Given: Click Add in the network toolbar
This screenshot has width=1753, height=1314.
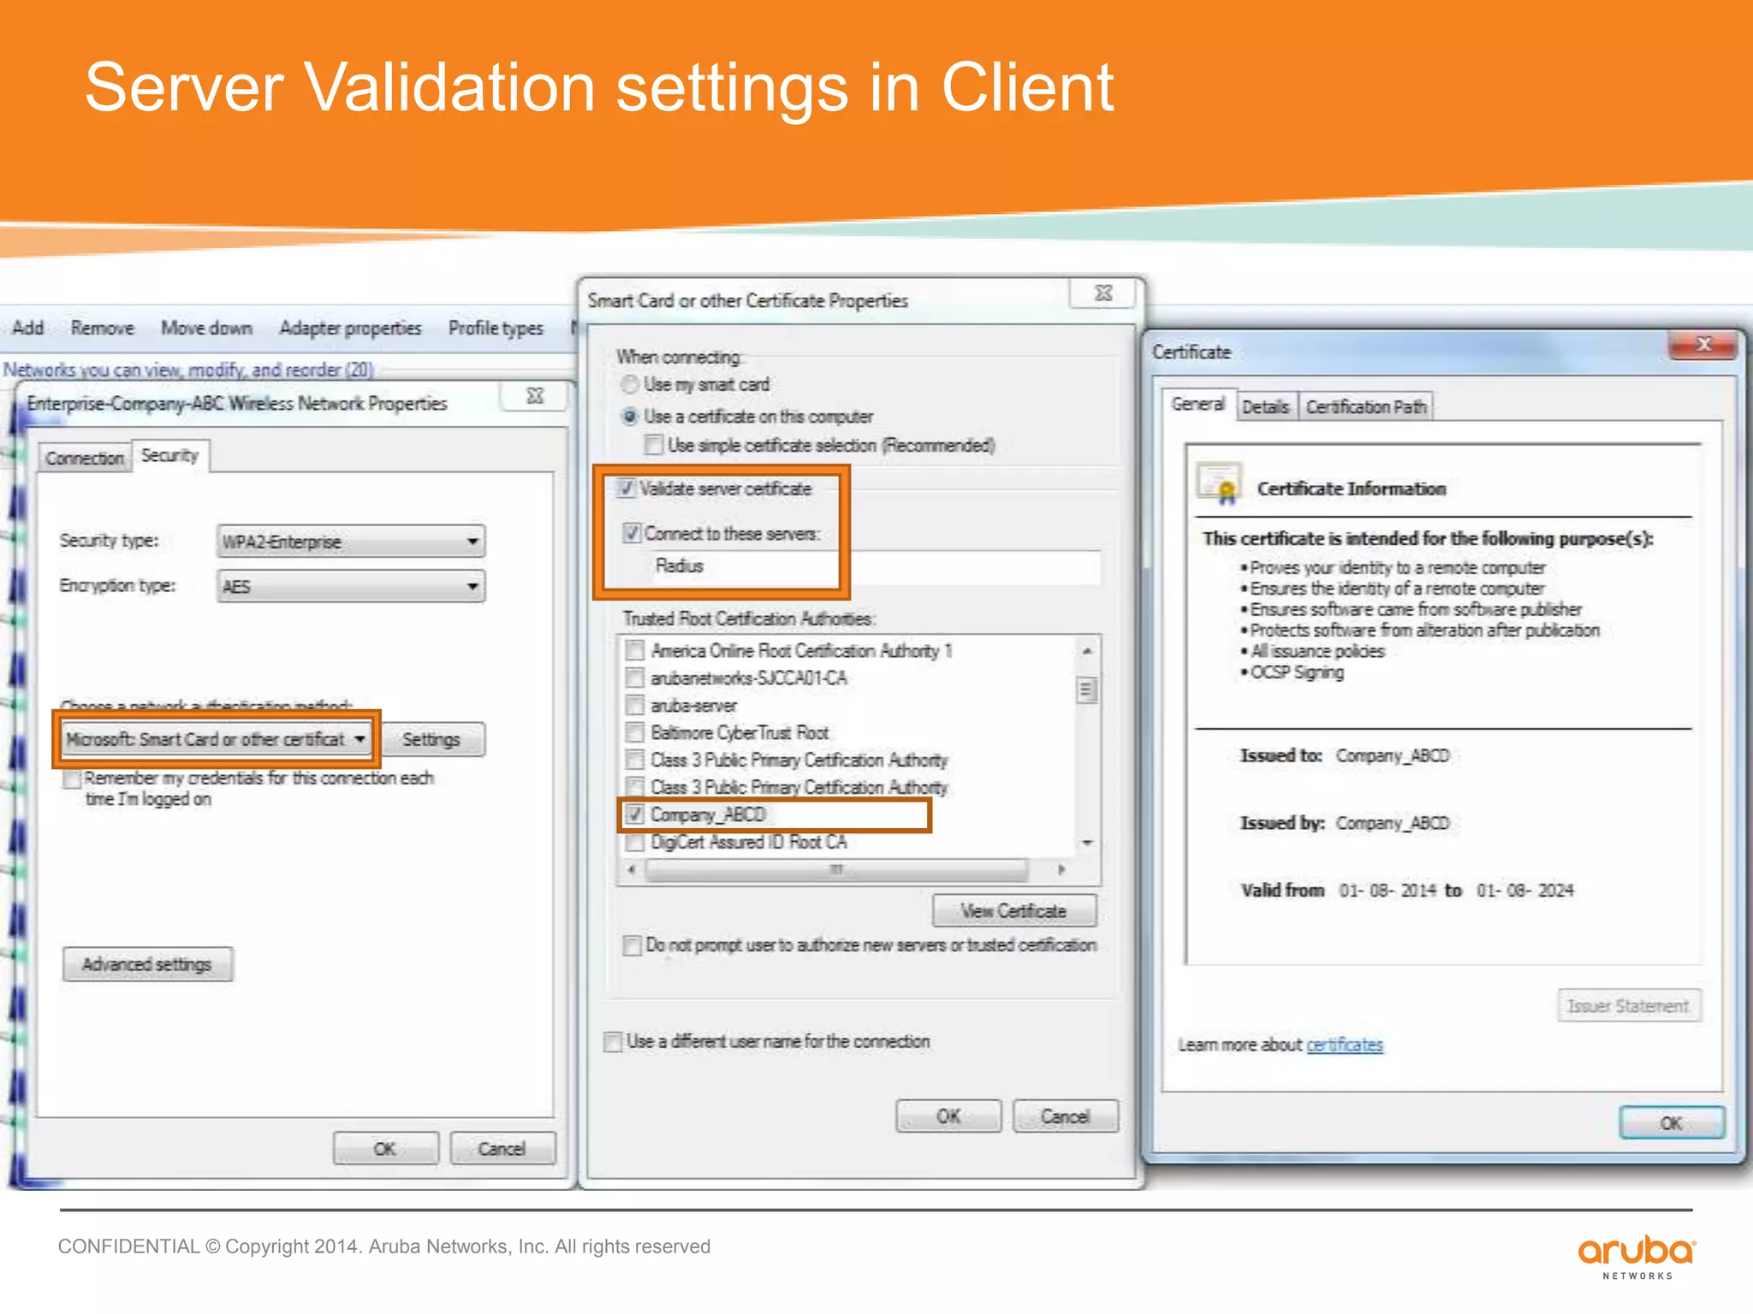Looking at the screenshot, I should click(27, 328).
